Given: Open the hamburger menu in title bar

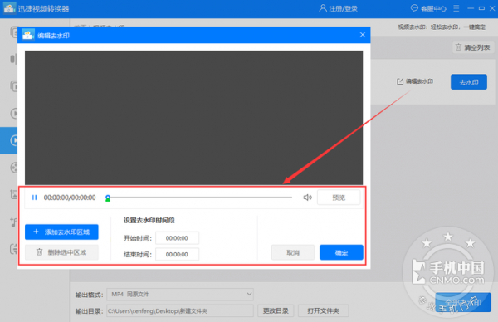Looking at the screenshot, I should 456,8.
